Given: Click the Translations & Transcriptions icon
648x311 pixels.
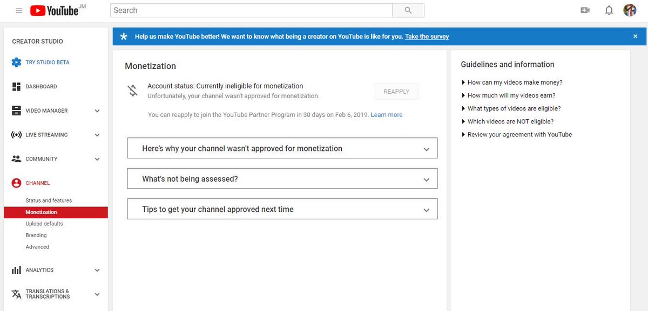Looking at the screenshot, I should click(16, 294).
